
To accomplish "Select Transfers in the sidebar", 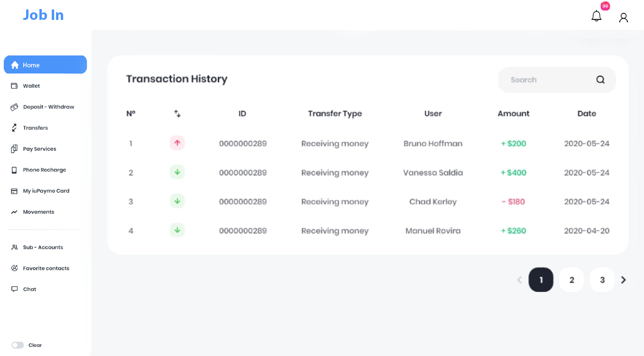I will click(x=35, y=128).
